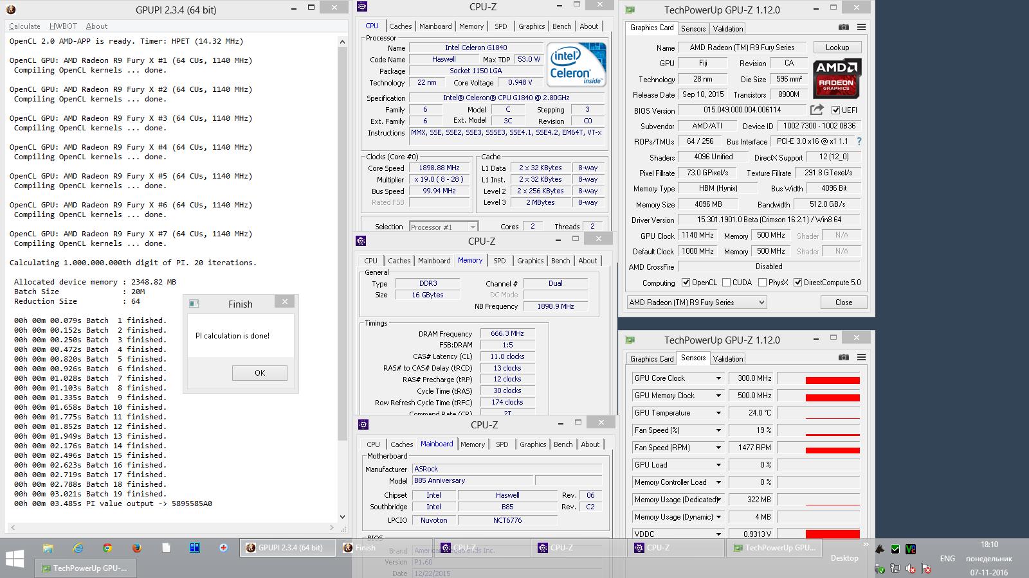Open the About menu in GPUPI

(96, 26)
